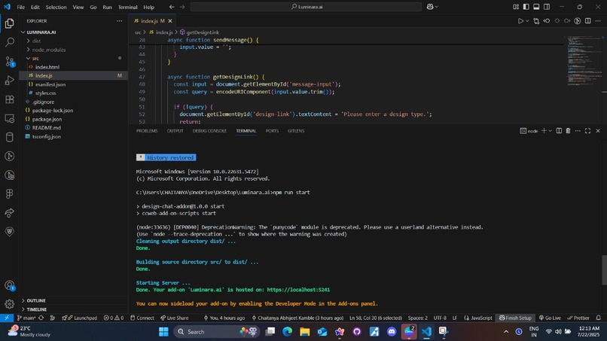Go forward using the navigation arrow
Image resolution: width=607 pixels, height=341 pixels.
pos(182,7)
